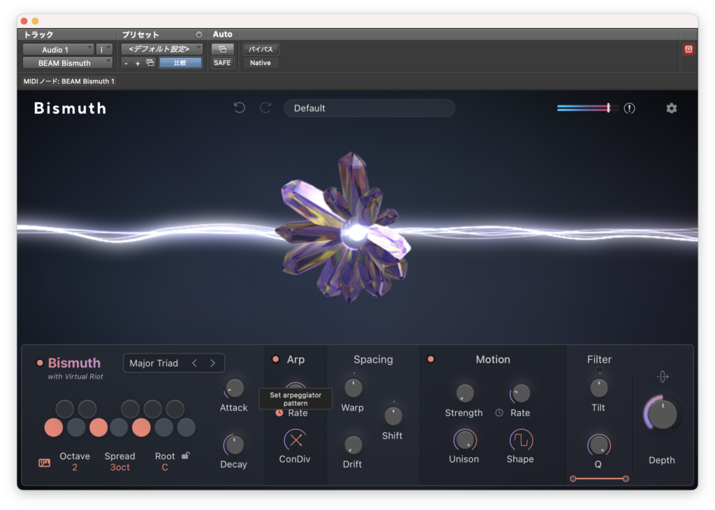Viewport: 715px width, 510px height.
Task: Open the Default preset browser field
Action: pyautogui.click(x=369, y=108)
